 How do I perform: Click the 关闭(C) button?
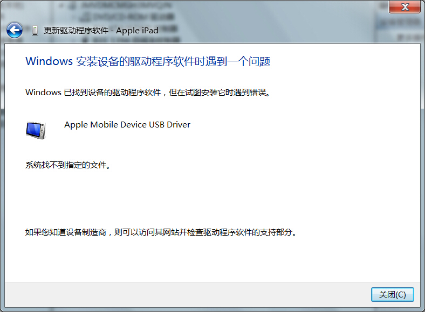pyautogui.click(x=393, y=294)
